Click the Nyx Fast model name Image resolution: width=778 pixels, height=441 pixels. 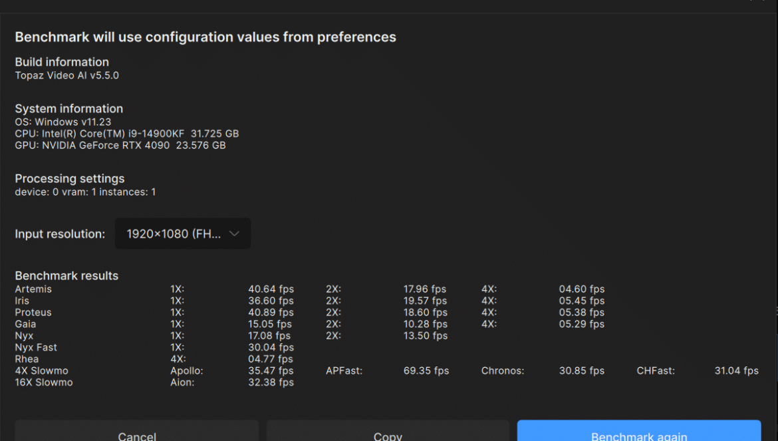coord(36,348)
